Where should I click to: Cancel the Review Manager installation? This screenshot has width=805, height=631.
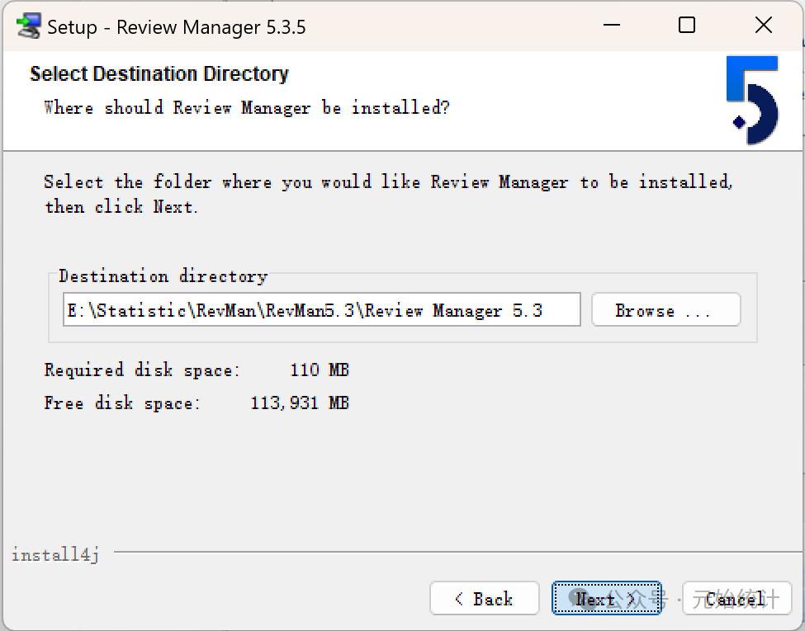tap(736, 599)
